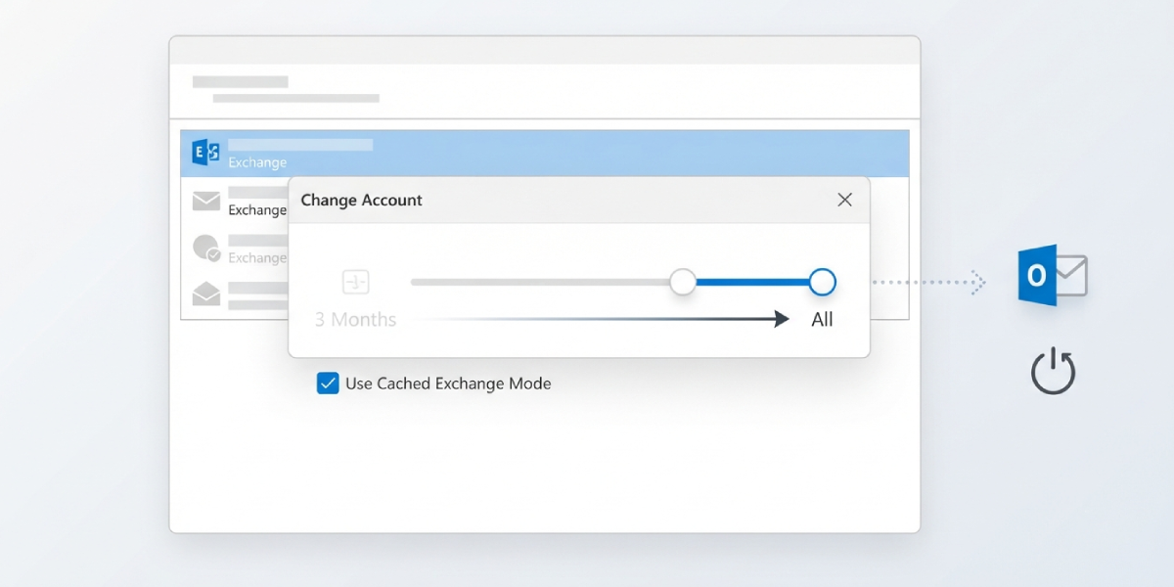
Task: Select the highlighted Exchange account icon
Action: click(x=205, y=153)
